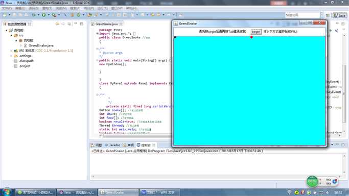Expand the folded import statement
349x196 pixels.
97,34
